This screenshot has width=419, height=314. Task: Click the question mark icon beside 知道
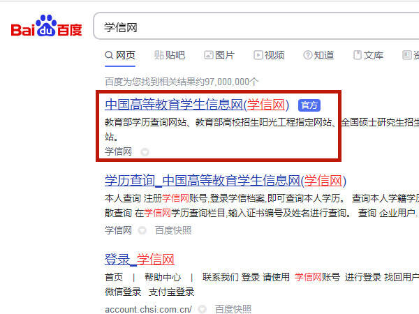(x=307, y=55)
